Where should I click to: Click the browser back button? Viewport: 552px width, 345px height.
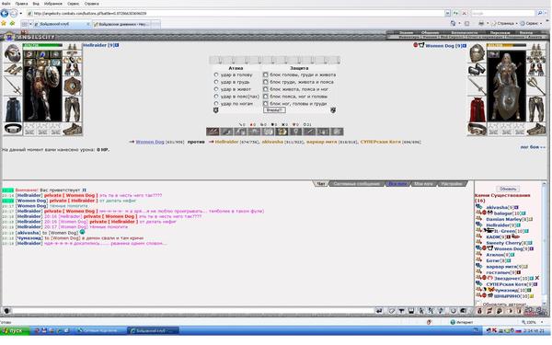[5, 14]
